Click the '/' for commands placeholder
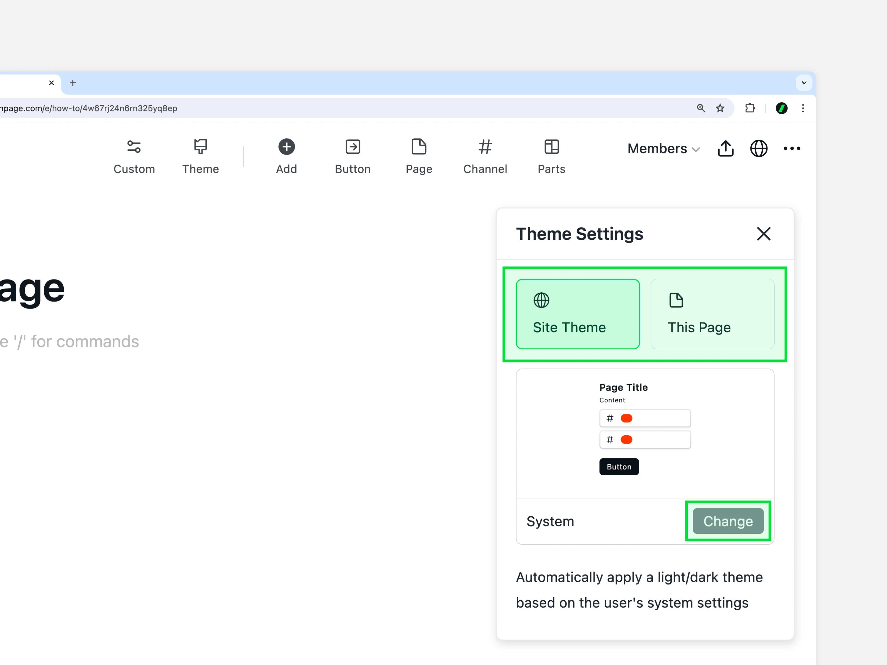This screenshot has width=887, height=665. (x=69, y=342)
